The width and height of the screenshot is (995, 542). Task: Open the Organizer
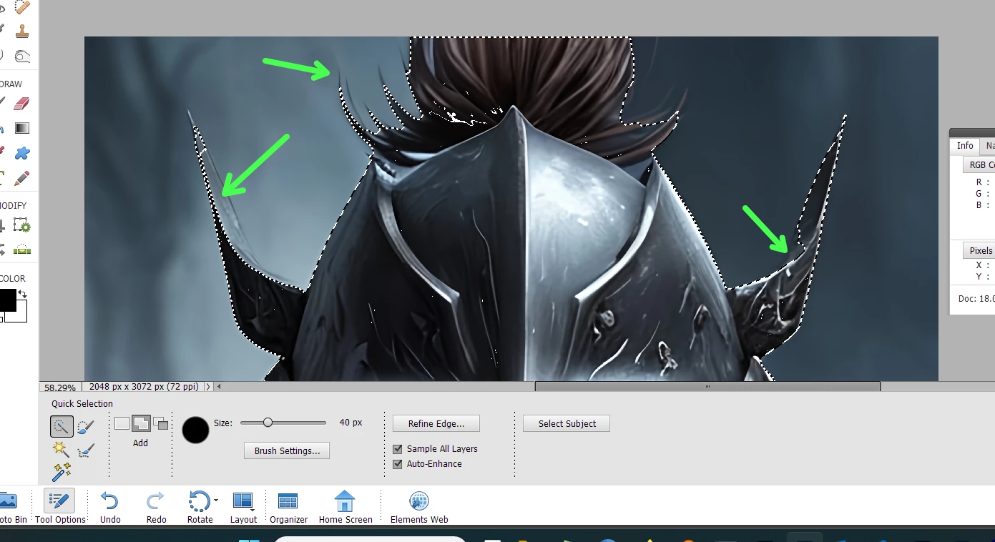point(288,506)
